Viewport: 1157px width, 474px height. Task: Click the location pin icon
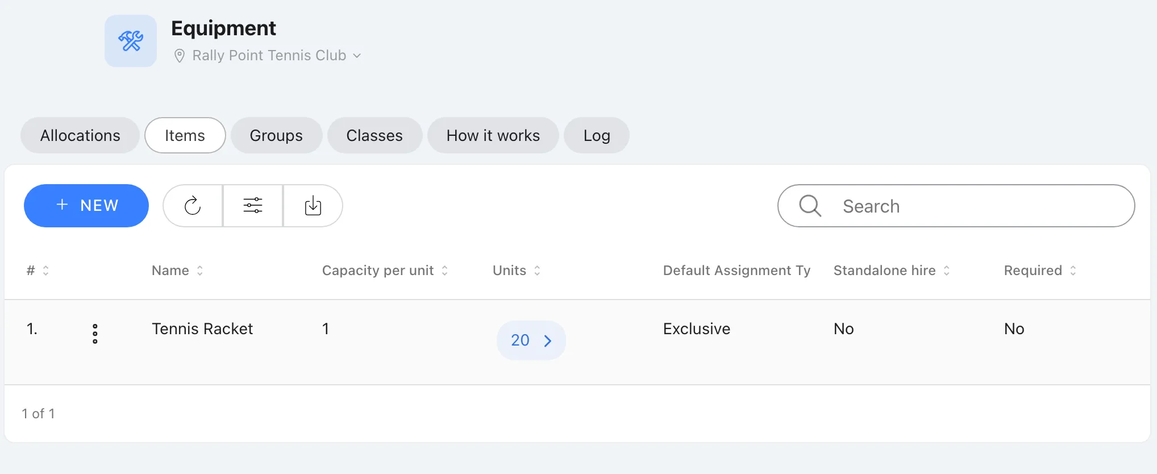[x=179, y=56]
